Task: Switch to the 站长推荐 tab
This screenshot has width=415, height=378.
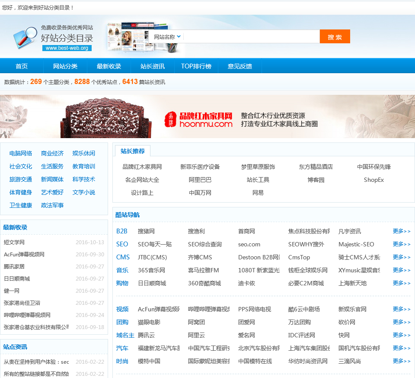Action: coord(133,151)
